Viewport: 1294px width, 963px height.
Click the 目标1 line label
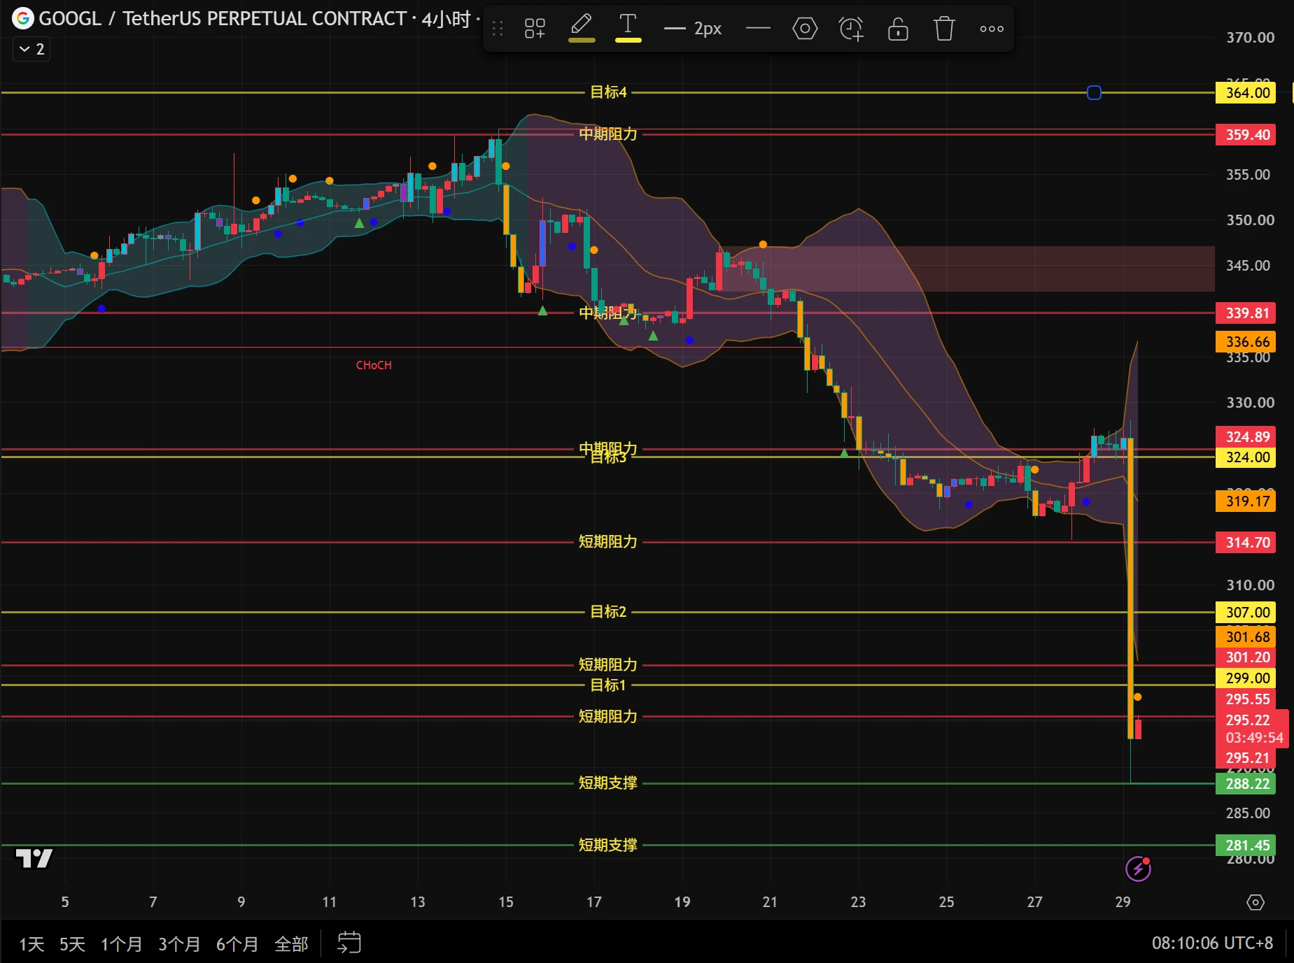tap(608, 685)
